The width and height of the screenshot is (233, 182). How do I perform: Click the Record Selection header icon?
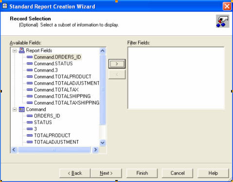pyautogui.click(x=222, y=21)
